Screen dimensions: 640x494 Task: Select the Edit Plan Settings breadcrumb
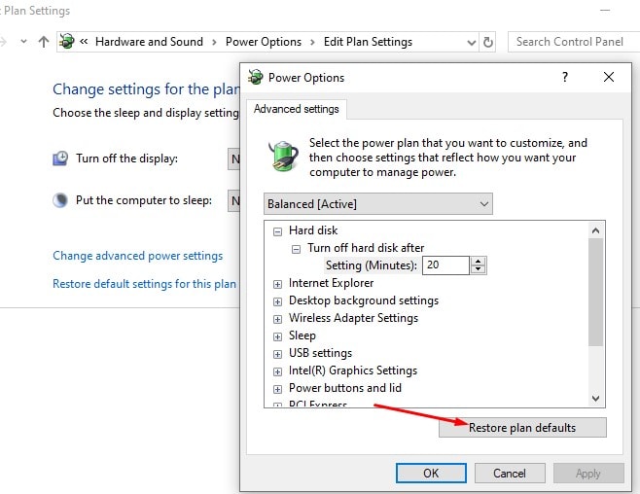368,42
